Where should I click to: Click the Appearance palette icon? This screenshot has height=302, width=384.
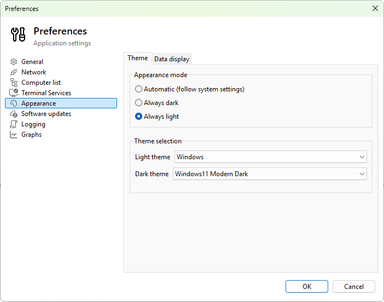coord(14,103)
